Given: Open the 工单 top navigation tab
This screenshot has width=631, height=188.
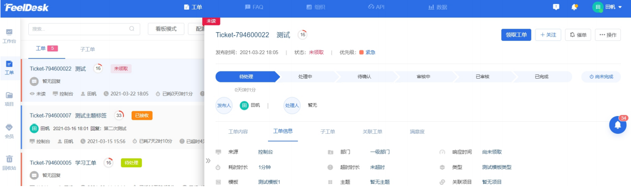Looking at the screenshot, I should (x=193, y=7).
